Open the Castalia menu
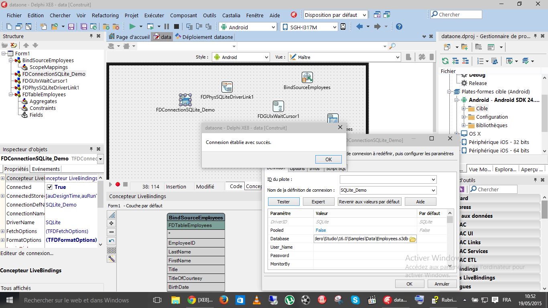Image resolution: width=548 pixels, height=308 pixels. coord(231,15)
